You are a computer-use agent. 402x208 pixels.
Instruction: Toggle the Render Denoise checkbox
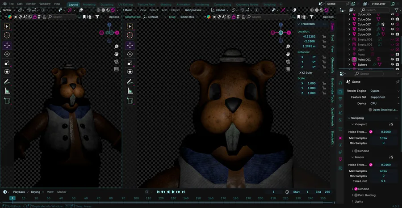pos(356,189)
